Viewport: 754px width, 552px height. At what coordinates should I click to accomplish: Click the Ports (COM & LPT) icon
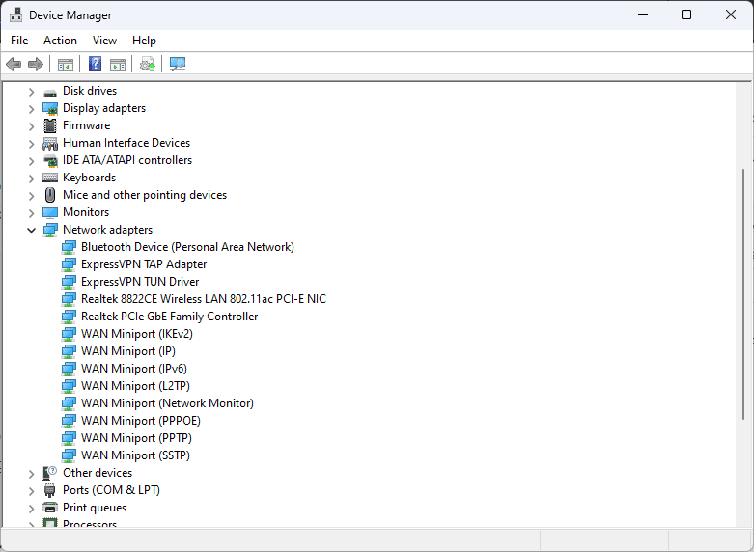coord(50,490)
